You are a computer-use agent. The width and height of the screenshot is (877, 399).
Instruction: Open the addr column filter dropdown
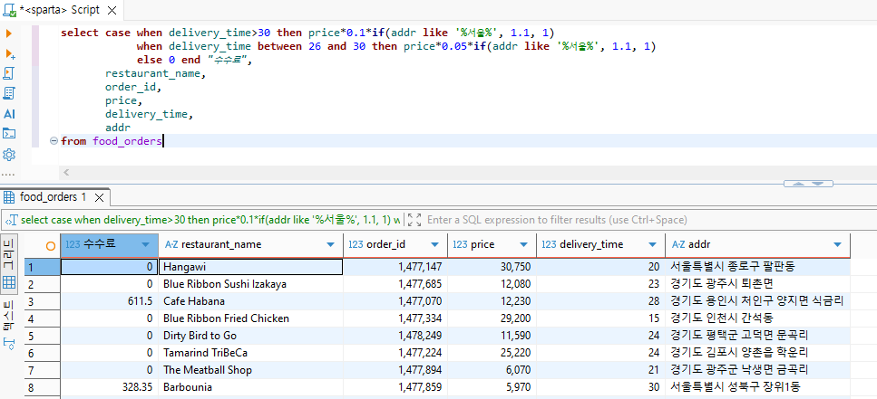coord(837,245)
